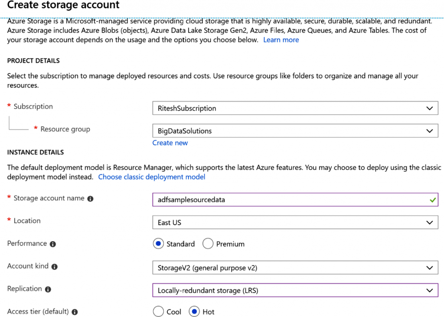Select the Standard performance option
Image resolution: width=444 pixels, height=317 pixels.
pos(159,244)
